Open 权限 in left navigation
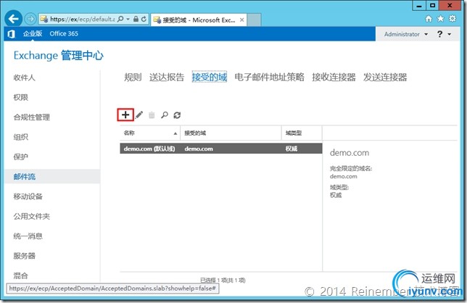This screenshot has height=303, width=467. pos(20,97)
